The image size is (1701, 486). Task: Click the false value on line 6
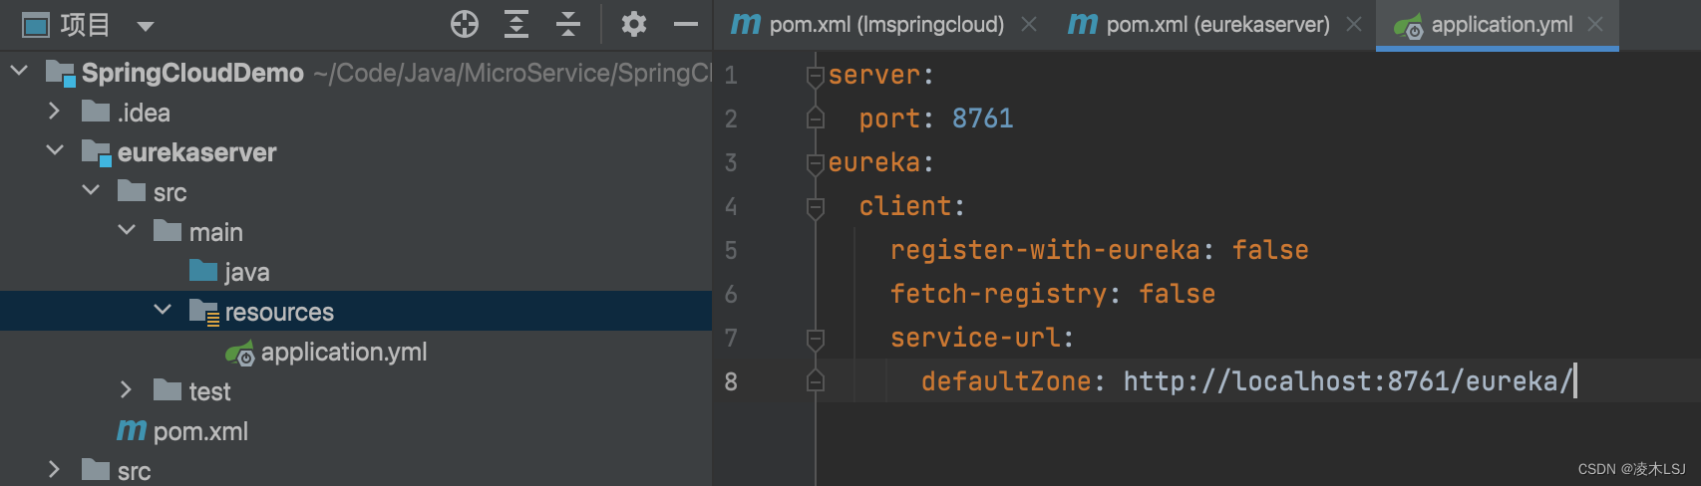1178,294
